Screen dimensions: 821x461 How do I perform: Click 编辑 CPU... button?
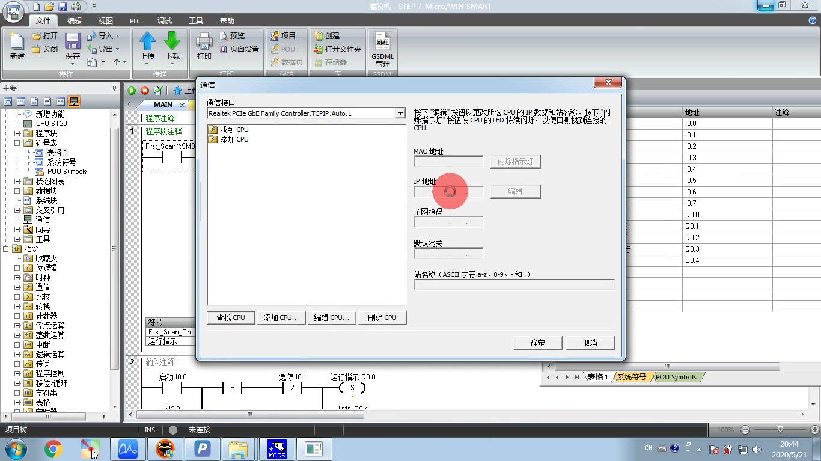tap(332, 318)
